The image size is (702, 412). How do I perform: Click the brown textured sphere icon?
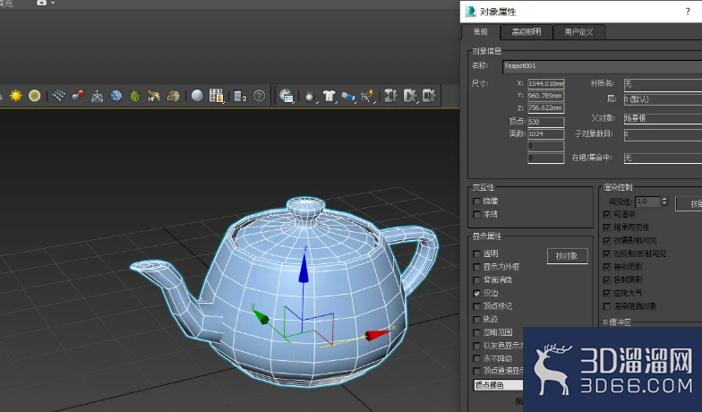[174, 96]
